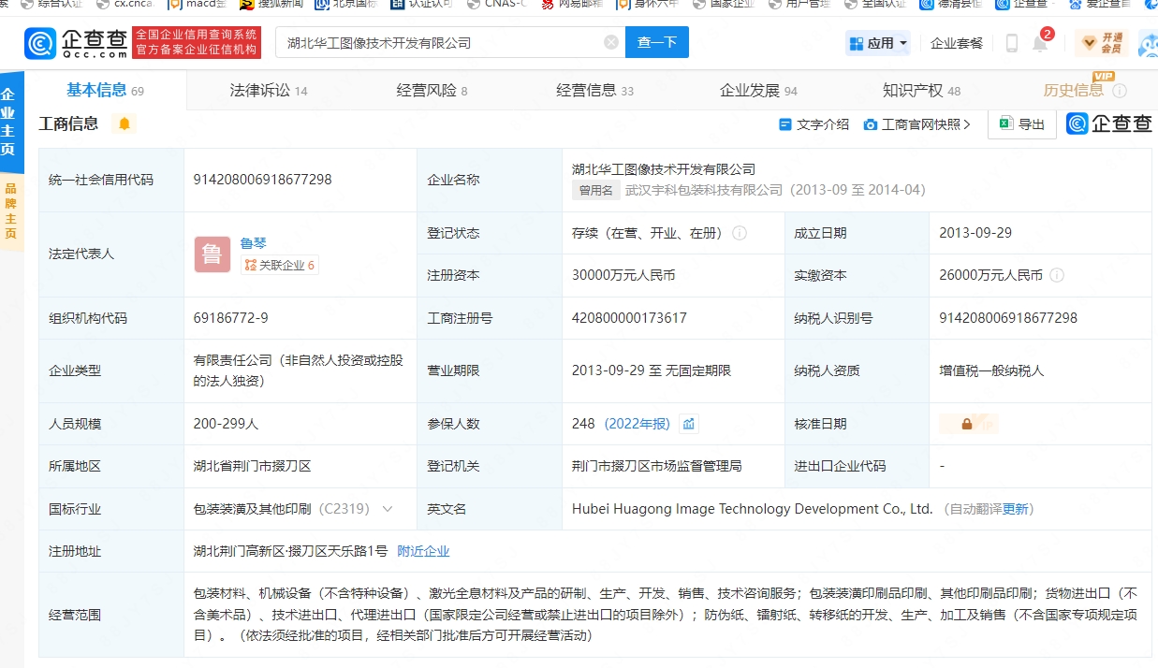Screen dimensions: 1158x668
Task: Open the 2022年报 link
Action: tap(637, 424)
